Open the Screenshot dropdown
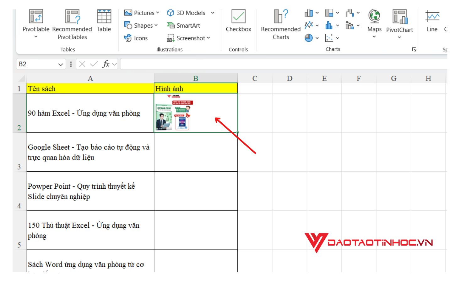The image size is (471, 283). (208, 38)
